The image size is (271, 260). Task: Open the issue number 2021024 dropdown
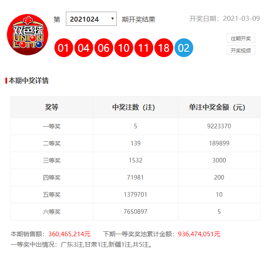91,19
